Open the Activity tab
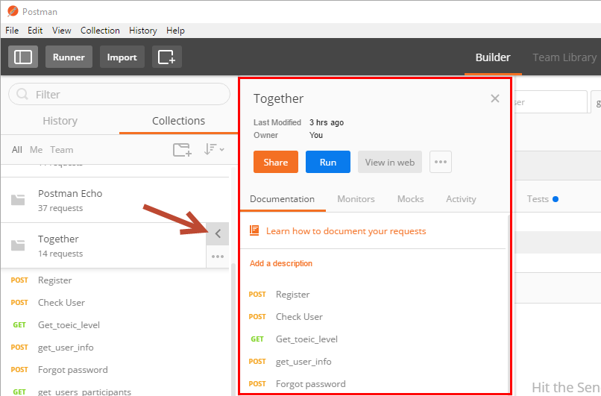This screenshot has height=396, width=601. point(461,199)
